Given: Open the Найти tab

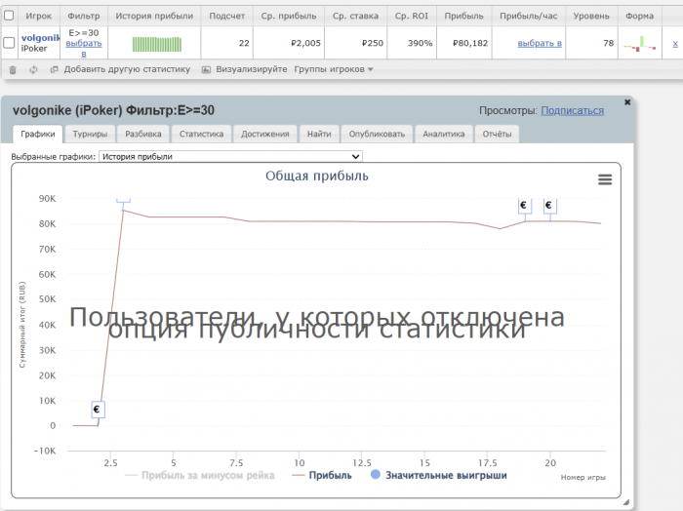Looking at the screenshot, I should click(x=319, y=134).
